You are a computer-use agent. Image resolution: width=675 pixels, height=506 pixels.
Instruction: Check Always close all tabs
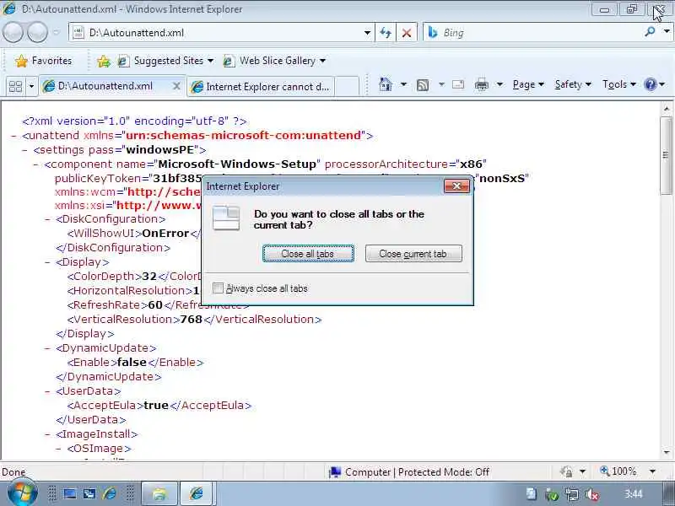219,288
